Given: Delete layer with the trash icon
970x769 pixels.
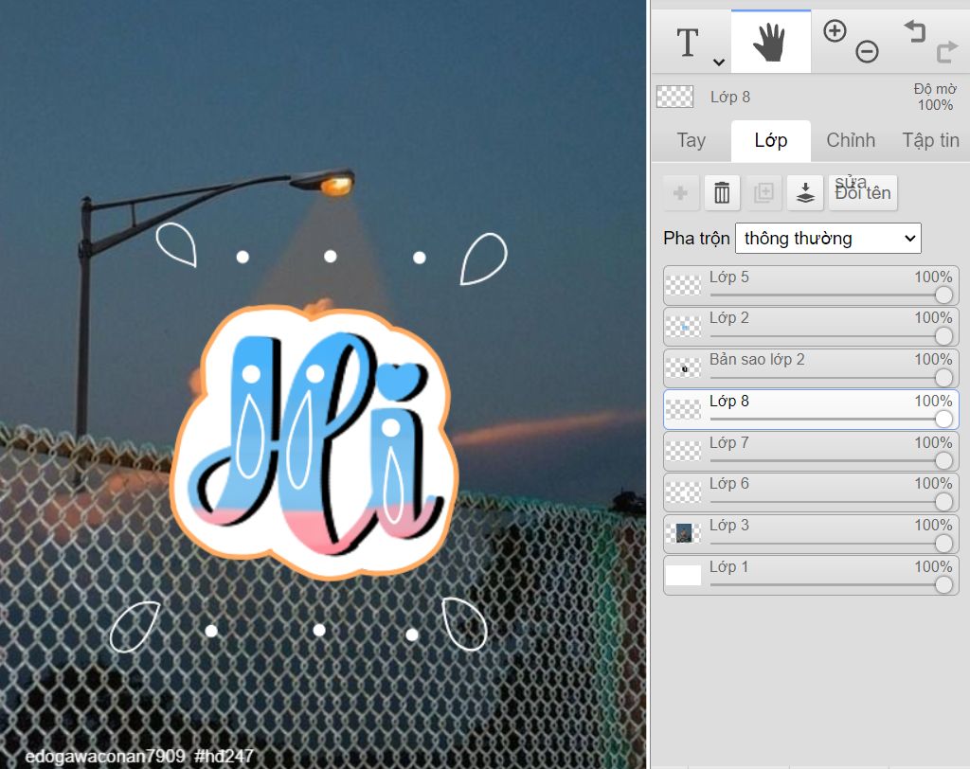Looking at the screenshot, I should 722,193.
